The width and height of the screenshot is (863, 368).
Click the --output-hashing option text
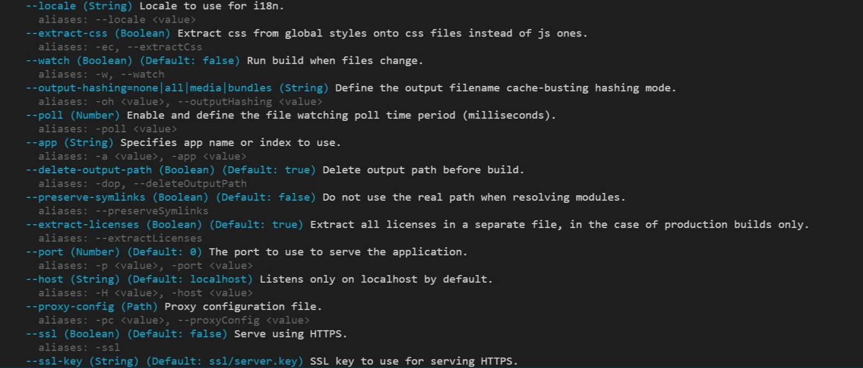(x=148, y=88)
